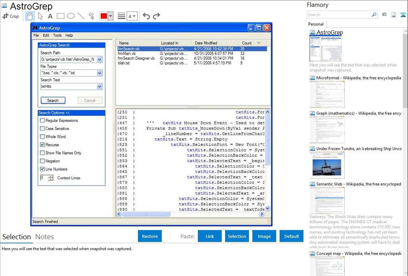
Task: Click the page document icon in Flamory
Action: [x=394, y=15]
